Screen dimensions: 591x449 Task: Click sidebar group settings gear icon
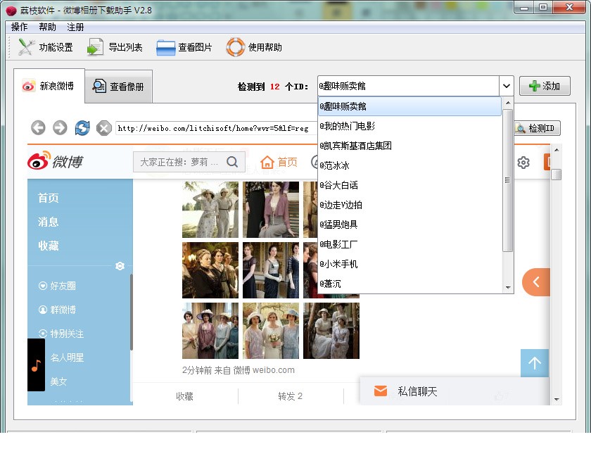tap(120, 266)
